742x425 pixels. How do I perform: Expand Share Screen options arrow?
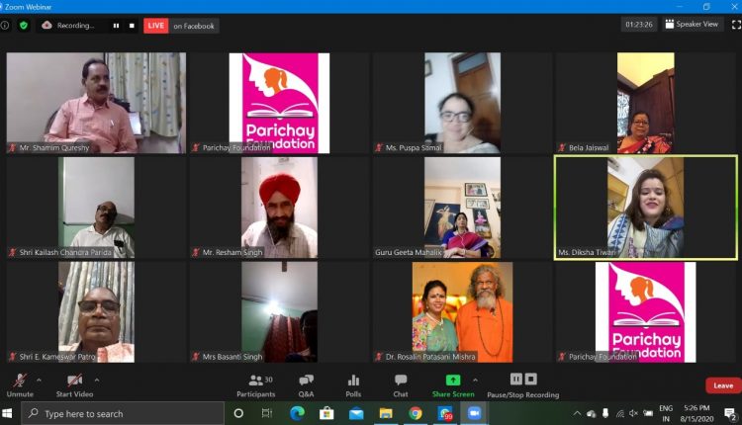pos(475,380)
